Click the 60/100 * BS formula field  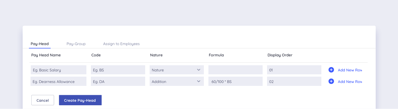[235, 82]
